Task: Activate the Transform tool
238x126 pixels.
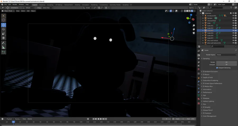Action: (x=4, y=38)
